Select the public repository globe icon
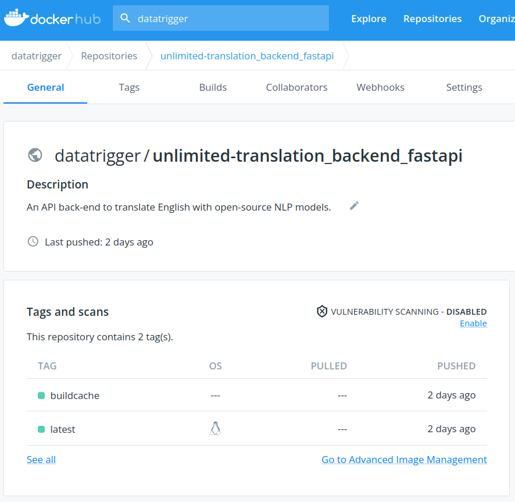Screen dimensions: 515x502 coord(35,155)
